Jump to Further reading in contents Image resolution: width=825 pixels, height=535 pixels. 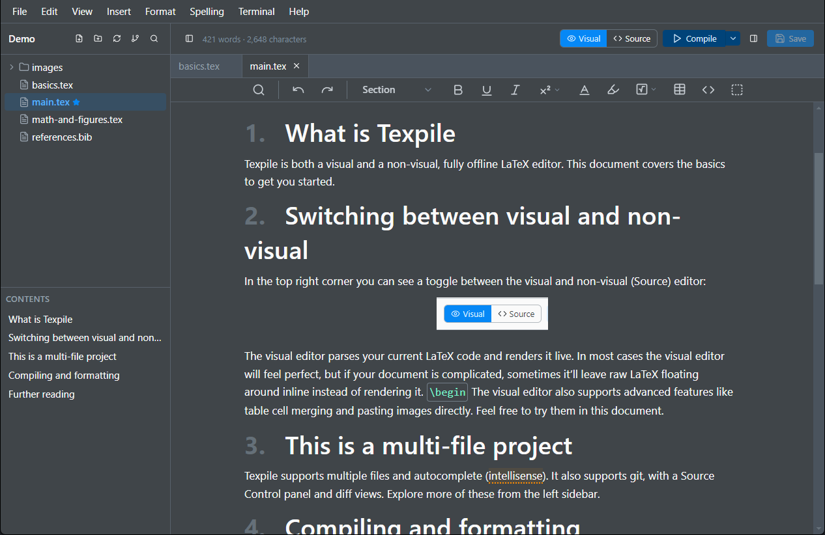42,394
